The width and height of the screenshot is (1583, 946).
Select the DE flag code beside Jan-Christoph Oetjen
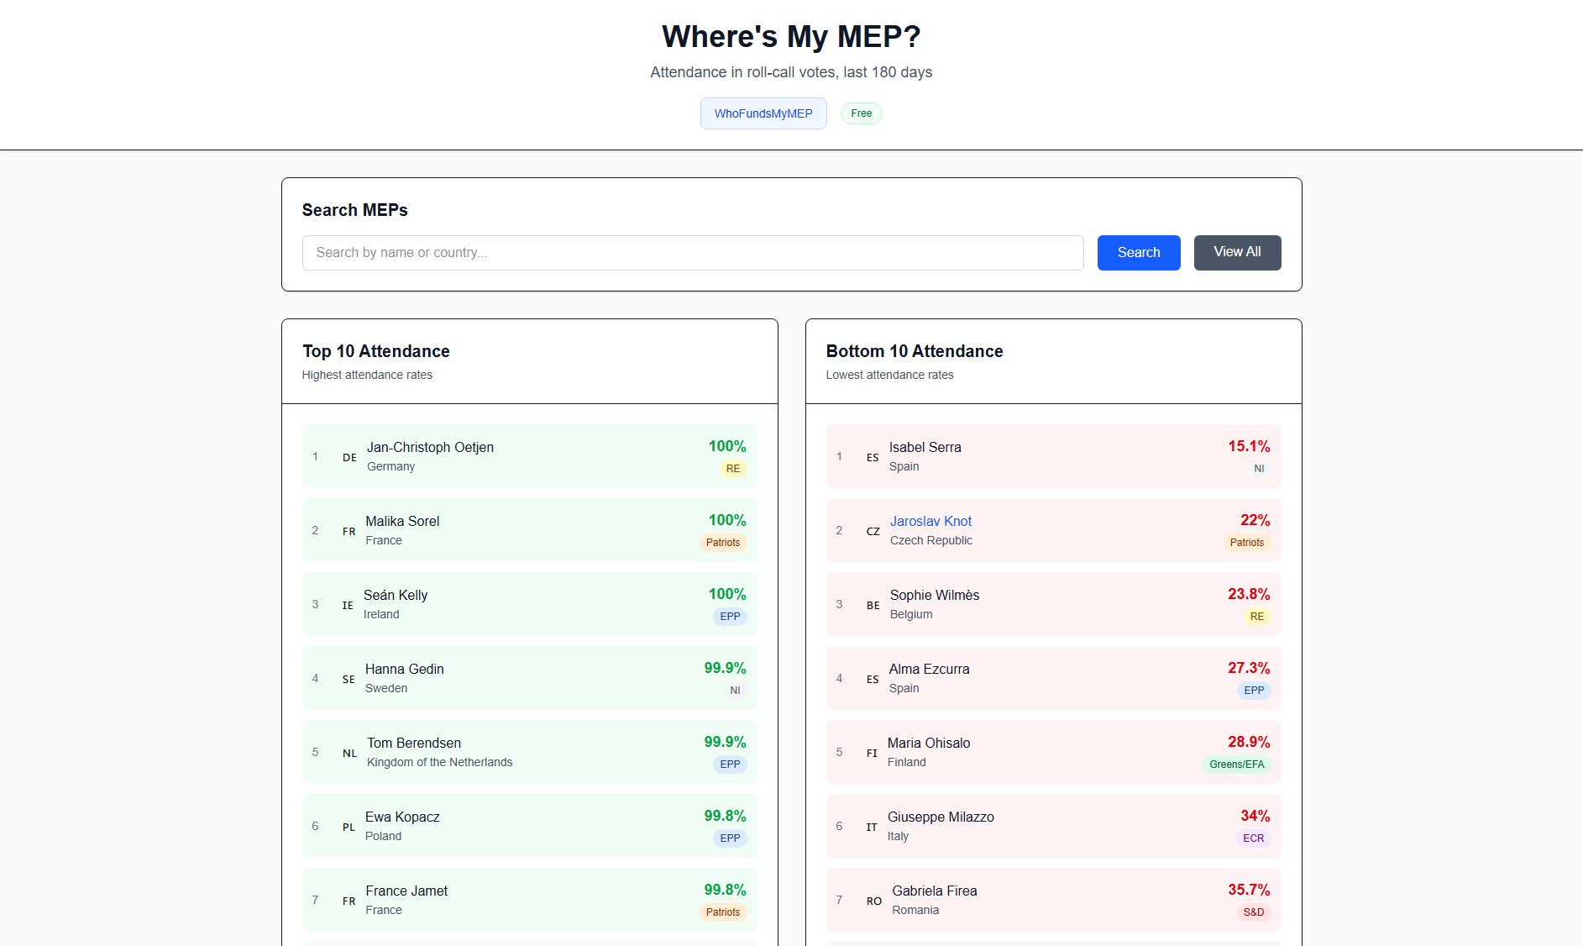[349, 458]
